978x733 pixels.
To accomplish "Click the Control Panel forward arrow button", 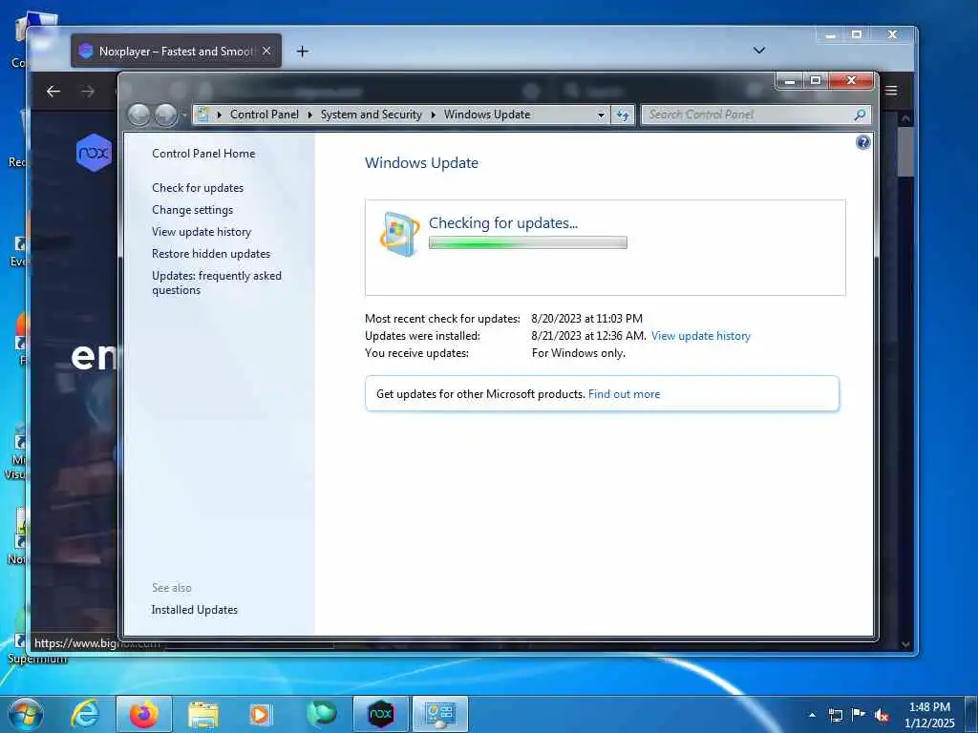I will pos(165,115).
